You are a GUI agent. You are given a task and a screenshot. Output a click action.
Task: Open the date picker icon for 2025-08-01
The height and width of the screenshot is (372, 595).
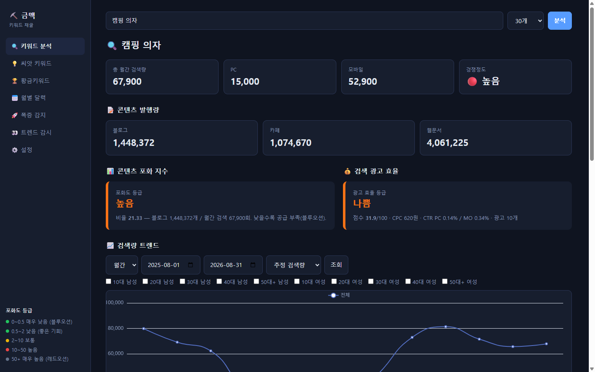pyautogui.click(x=190, y=265)
